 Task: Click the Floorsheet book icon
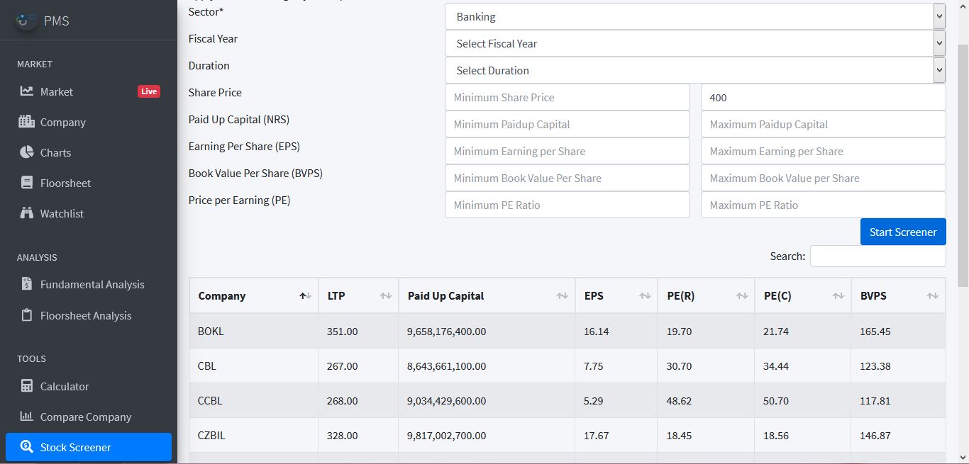pyautogui.click(x=26, y=183)
